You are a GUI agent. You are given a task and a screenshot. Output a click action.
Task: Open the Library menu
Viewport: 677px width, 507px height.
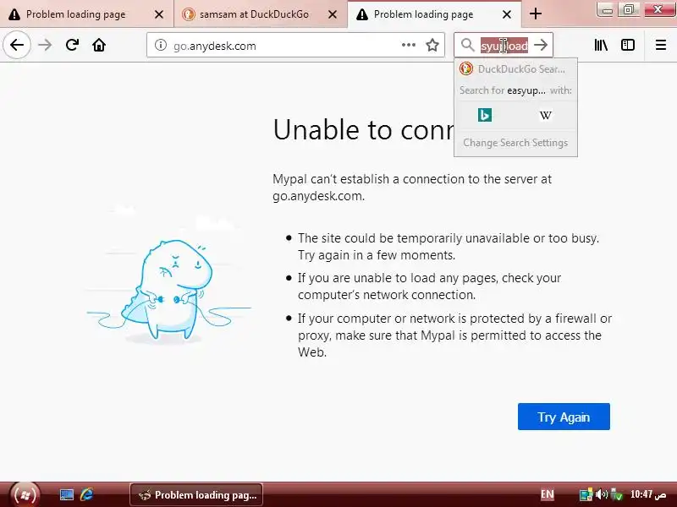pyautogui.click(x=601, y=45)
